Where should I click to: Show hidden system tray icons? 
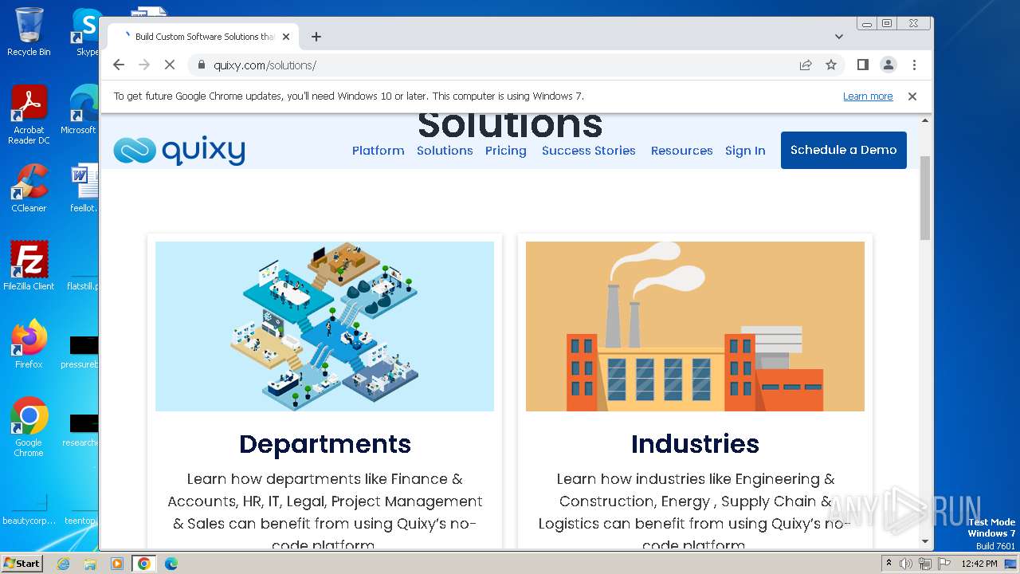[889, 564]
